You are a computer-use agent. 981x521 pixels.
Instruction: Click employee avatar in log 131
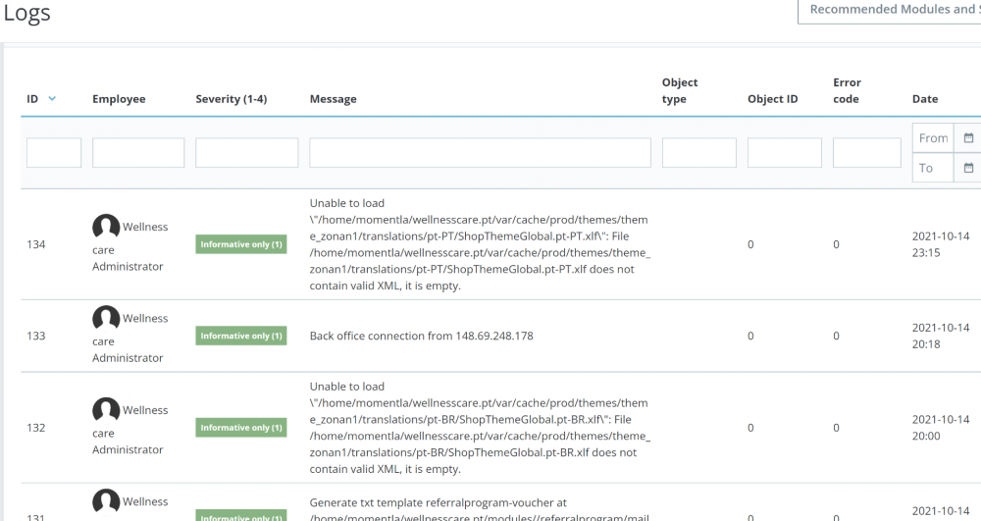point(106,502)
